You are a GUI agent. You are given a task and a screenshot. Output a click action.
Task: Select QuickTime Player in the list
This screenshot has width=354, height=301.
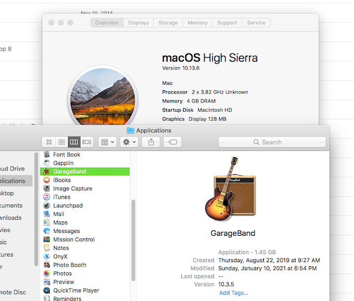click(x=76, y=290)
